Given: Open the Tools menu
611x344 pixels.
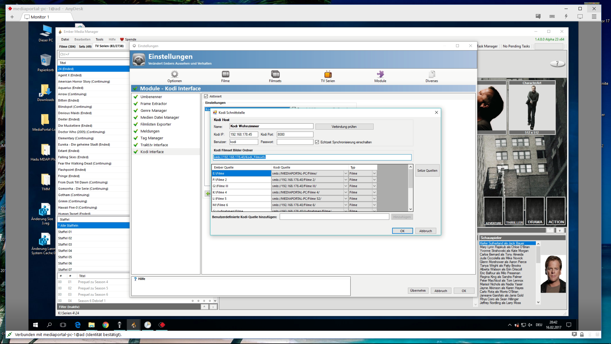Looking at the screenshot, I should pos(99,39).
